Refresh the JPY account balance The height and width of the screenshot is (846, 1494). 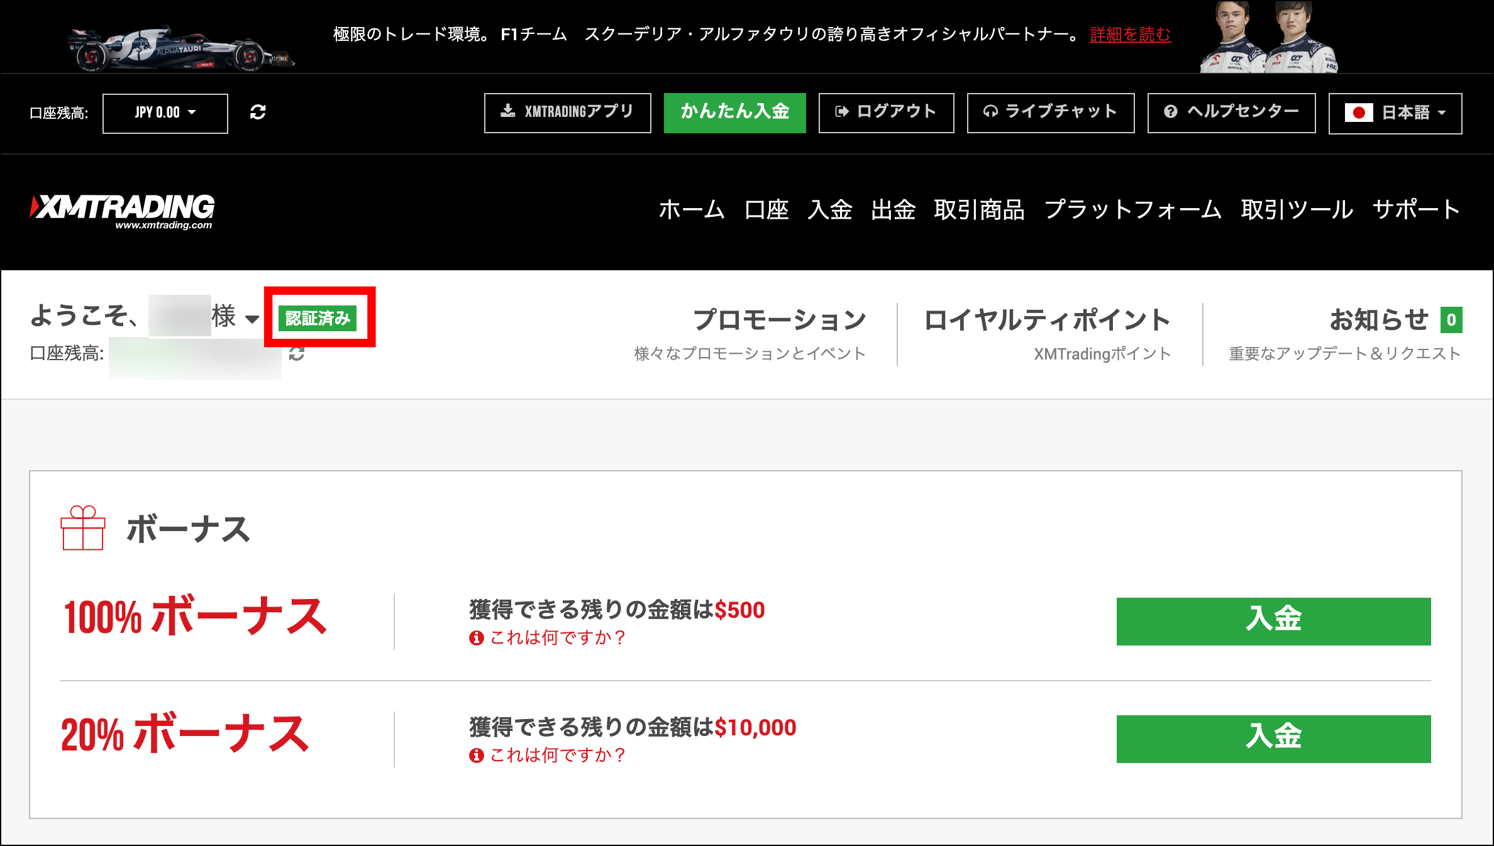point(258,113)
